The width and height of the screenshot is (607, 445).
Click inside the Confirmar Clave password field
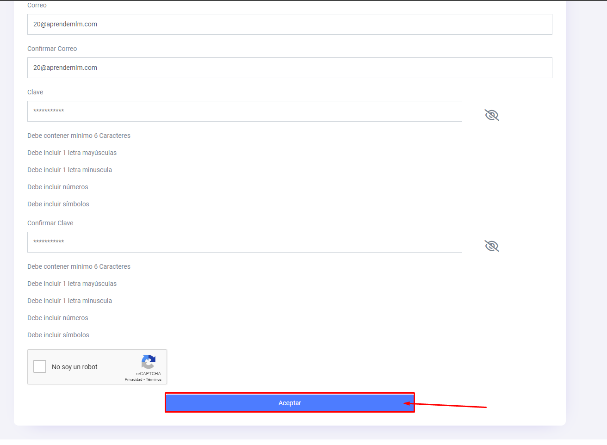click(244, 242)
